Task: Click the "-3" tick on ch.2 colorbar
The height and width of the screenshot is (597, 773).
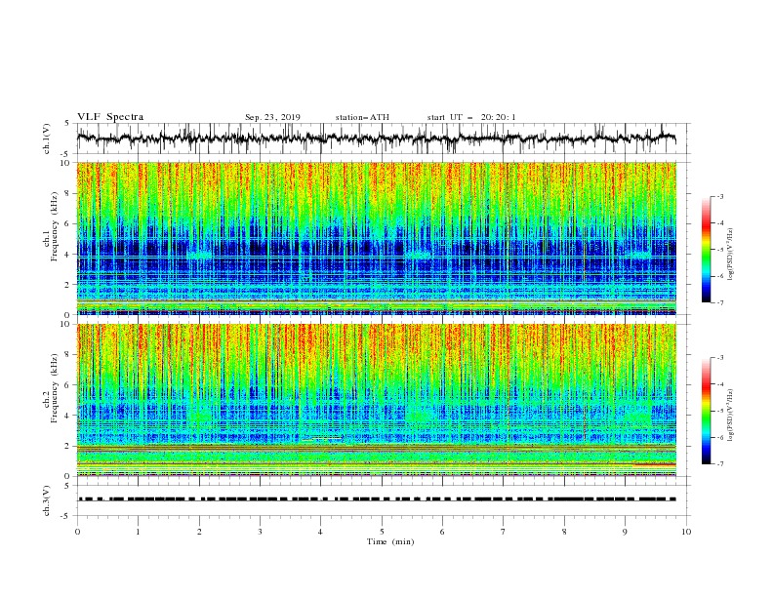Action: [720, 358]
